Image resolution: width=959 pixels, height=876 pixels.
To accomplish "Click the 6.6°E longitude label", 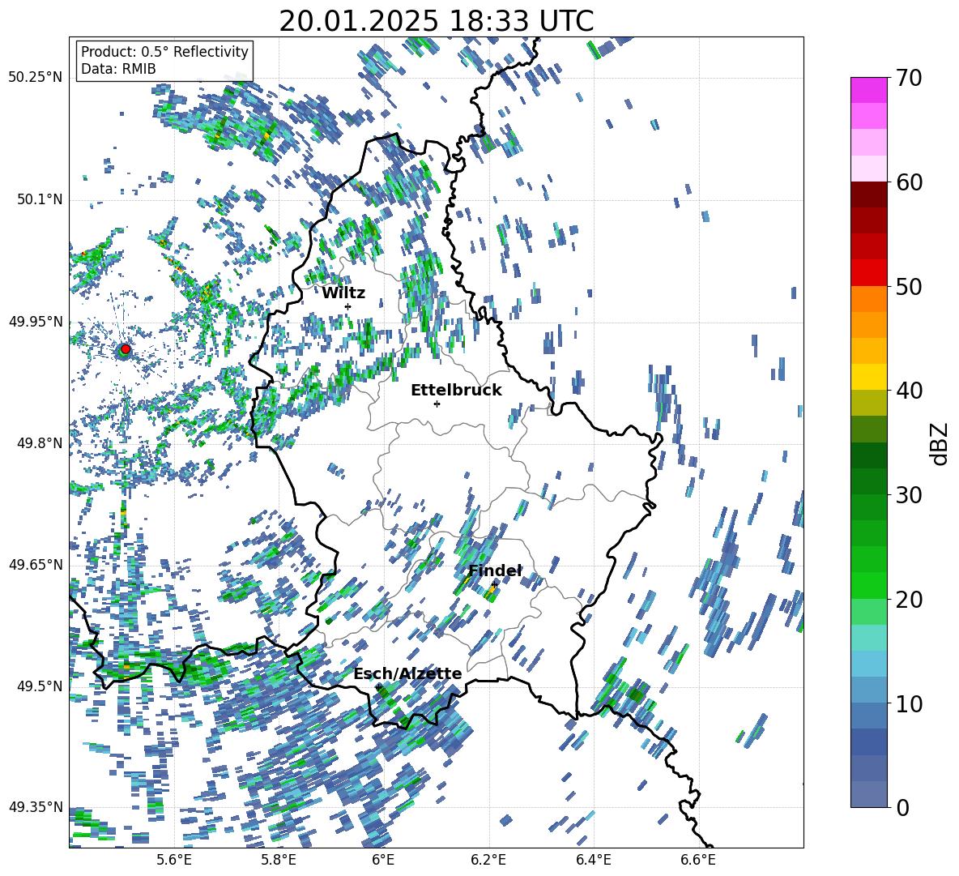I will coord(698,861).
